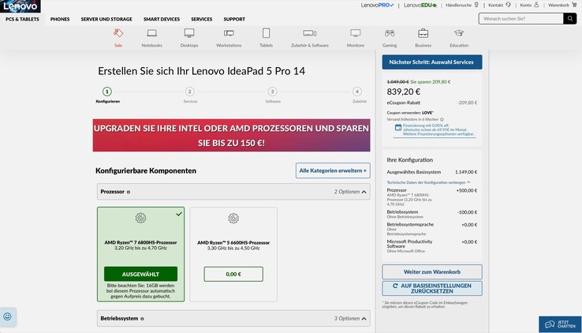Open the Services menu
Image resolution: width=582 pixels, height=333 pixels.
pyautogui.click(x=202, y=19)
